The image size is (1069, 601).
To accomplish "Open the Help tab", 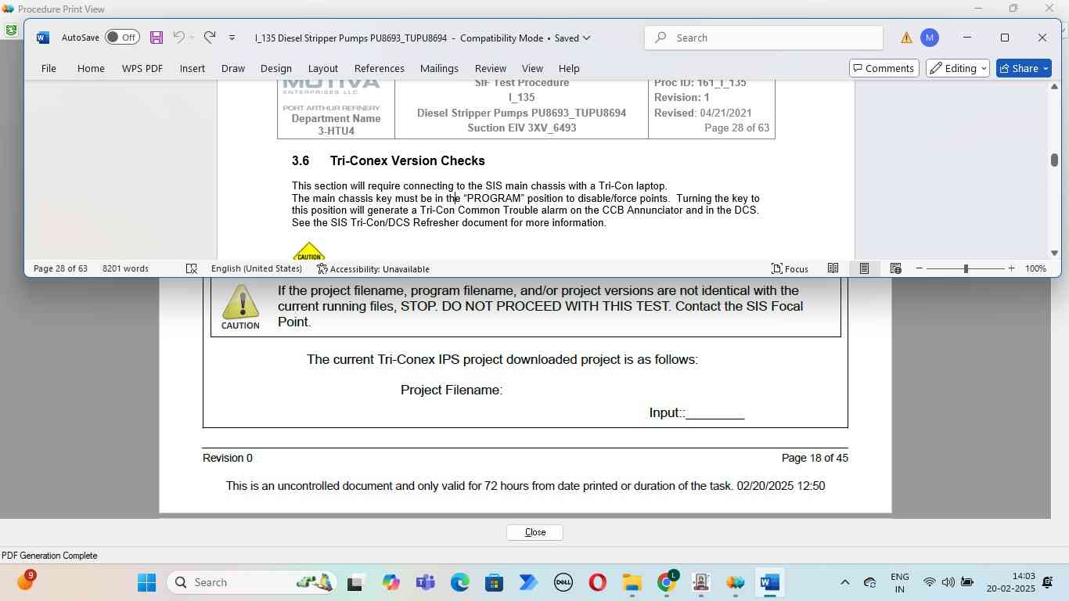I will [569, 68].
